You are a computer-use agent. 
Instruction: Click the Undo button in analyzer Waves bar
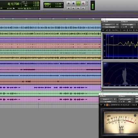pos(107,30)
